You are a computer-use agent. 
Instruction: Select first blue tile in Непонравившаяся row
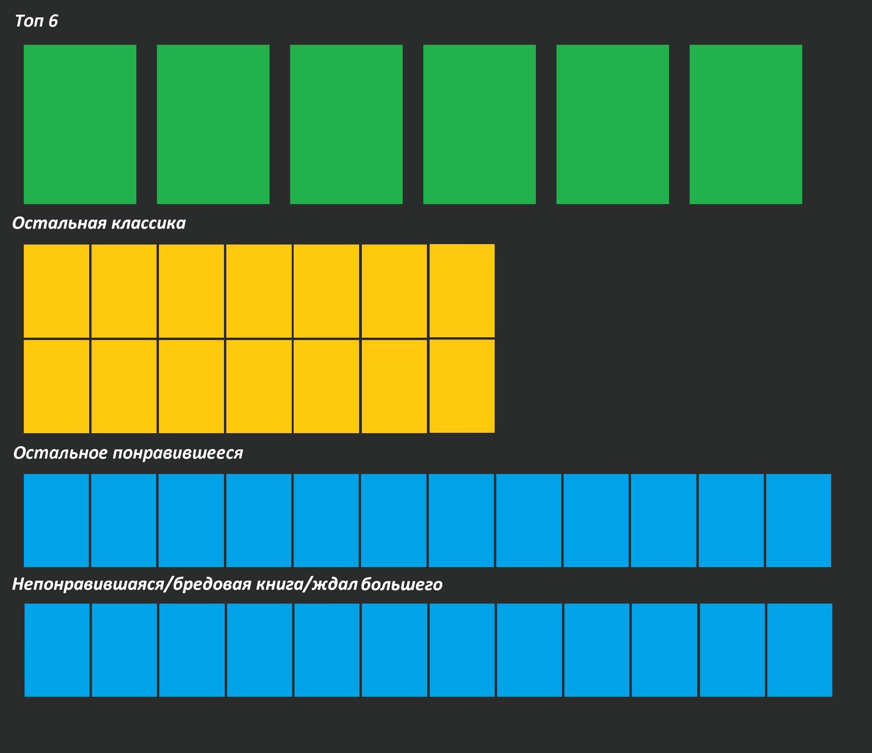(57, 650)
